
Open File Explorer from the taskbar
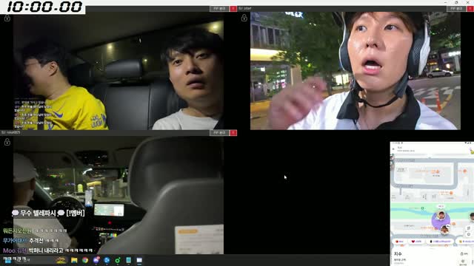coord(74,260)
